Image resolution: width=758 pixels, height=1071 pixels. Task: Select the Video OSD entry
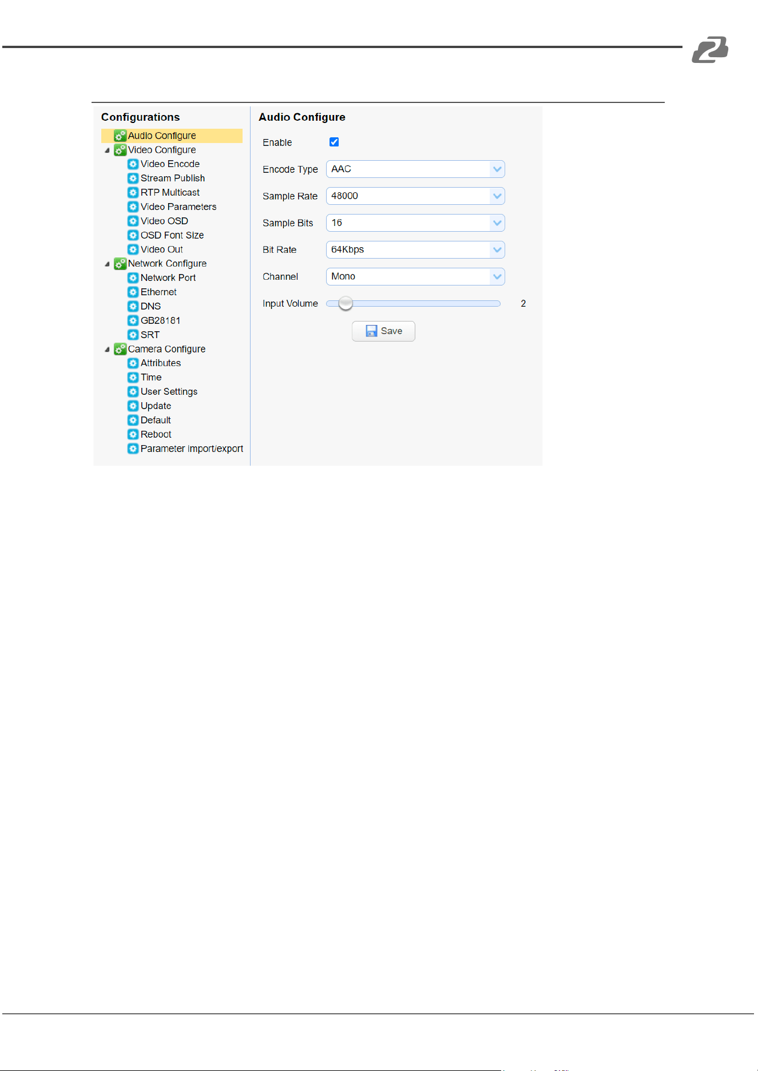[x=164, y=221]
